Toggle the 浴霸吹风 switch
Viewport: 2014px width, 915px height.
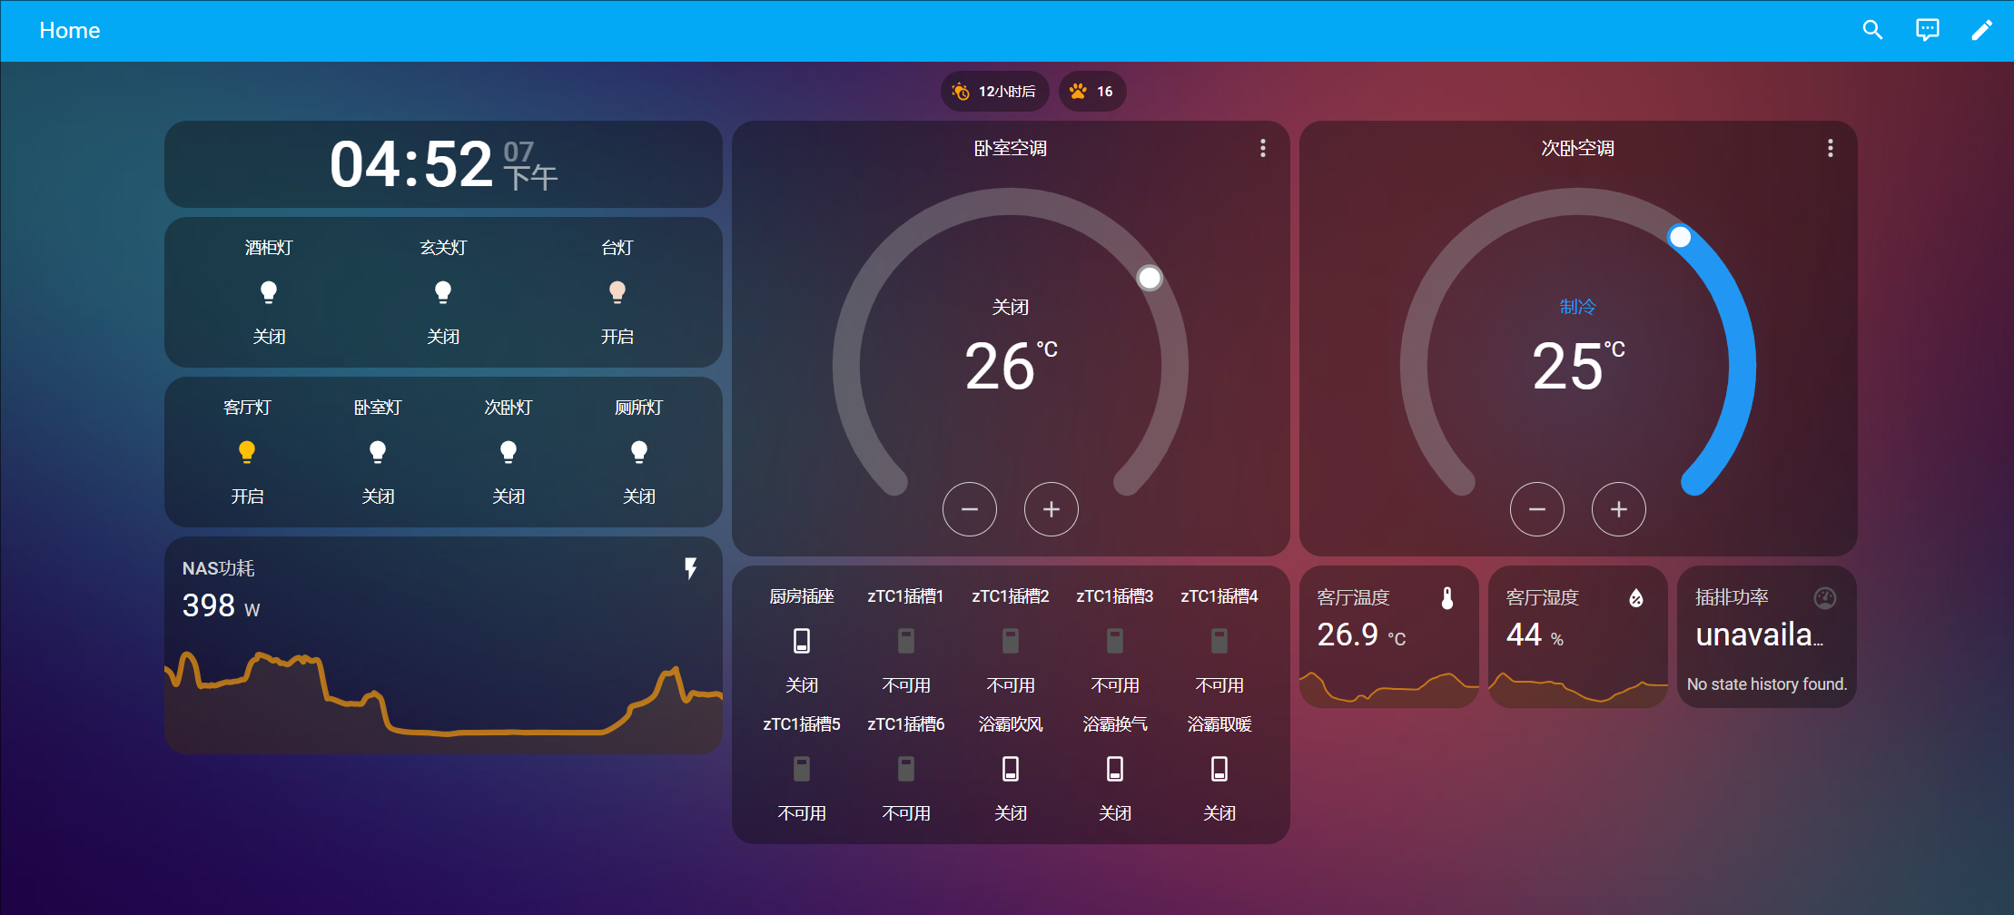[x=1011, y=769]
